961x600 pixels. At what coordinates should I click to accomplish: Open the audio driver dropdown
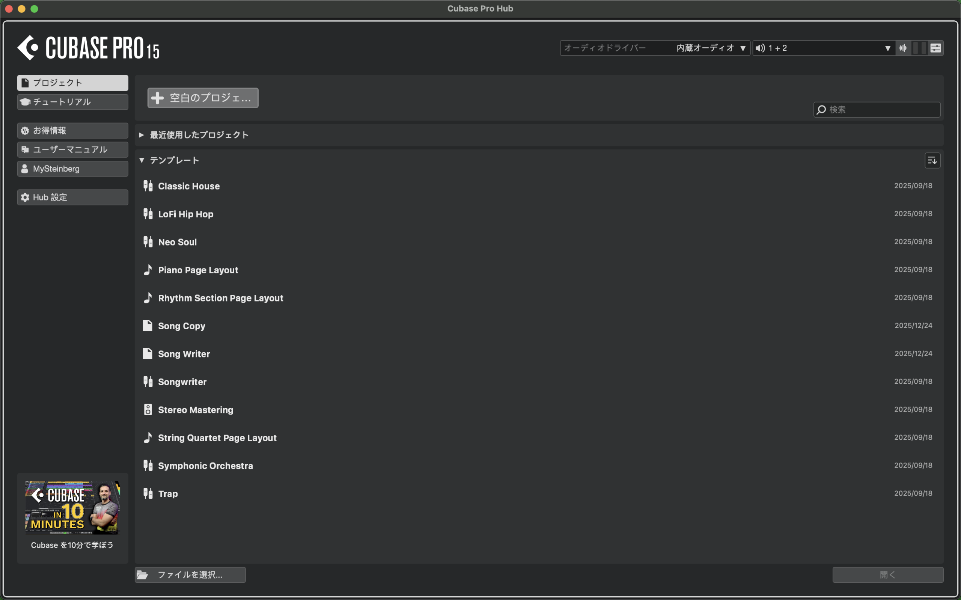pyautogui.click(x=654, y=48)
